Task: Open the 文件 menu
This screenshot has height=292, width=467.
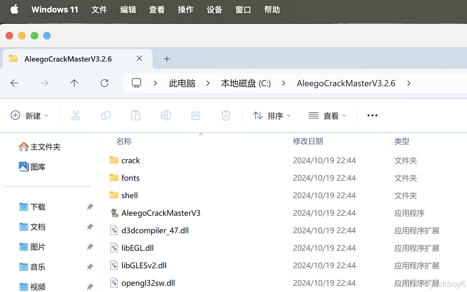Action: pyautogui.click(x=99, y=10)
